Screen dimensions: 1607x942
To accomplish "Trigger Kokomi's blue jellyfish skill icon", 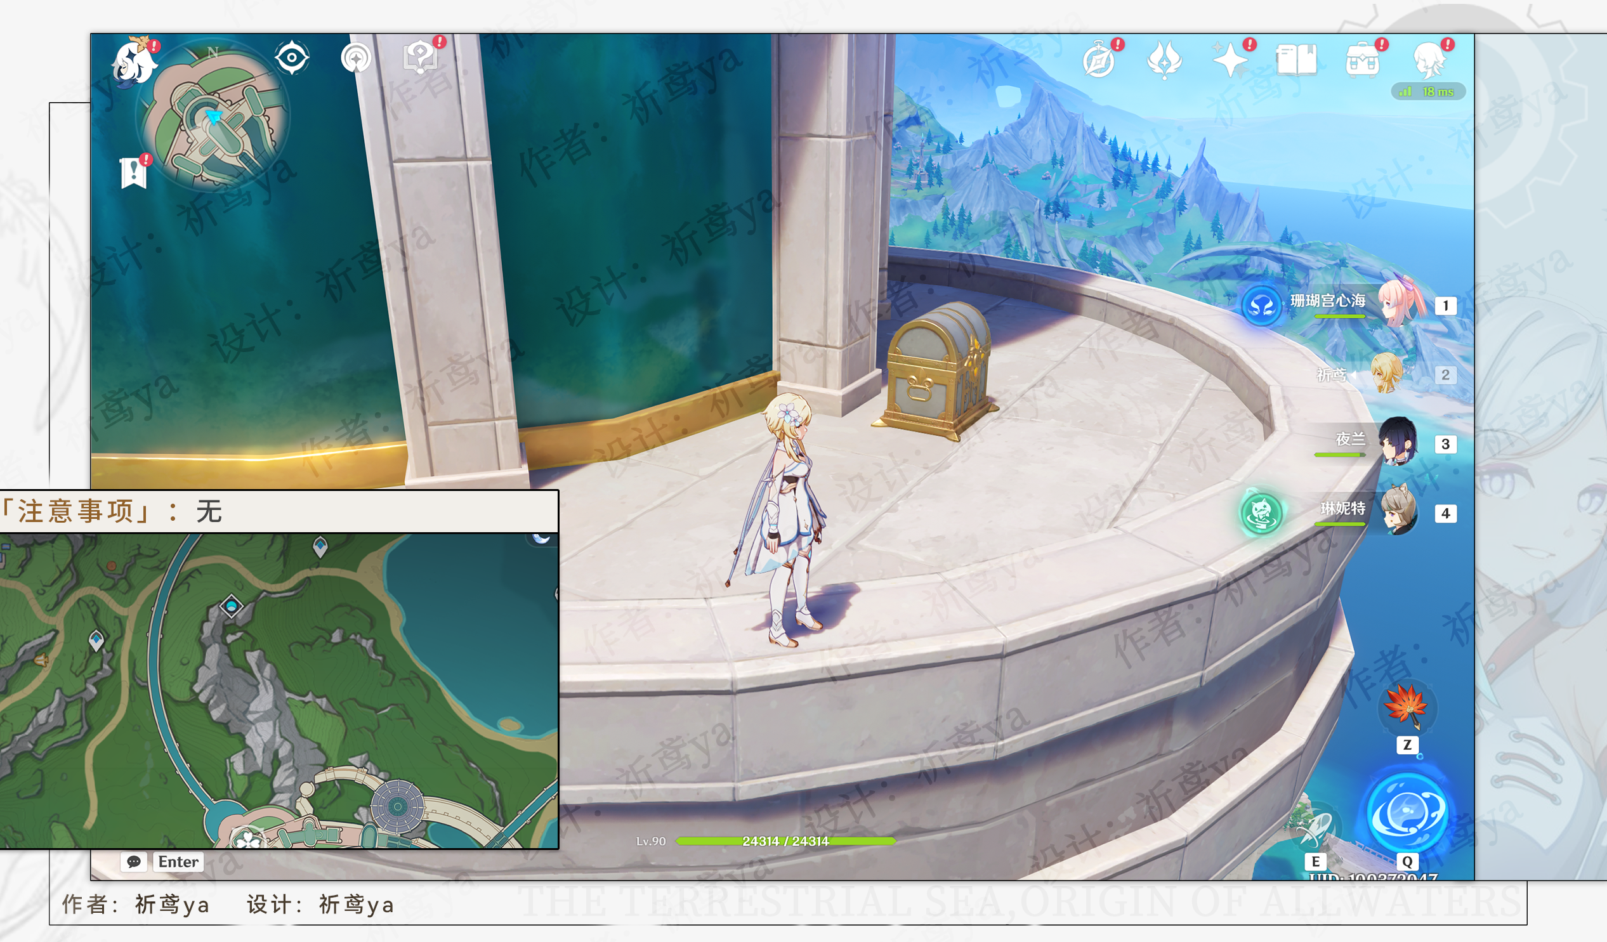I will 1261,306.
